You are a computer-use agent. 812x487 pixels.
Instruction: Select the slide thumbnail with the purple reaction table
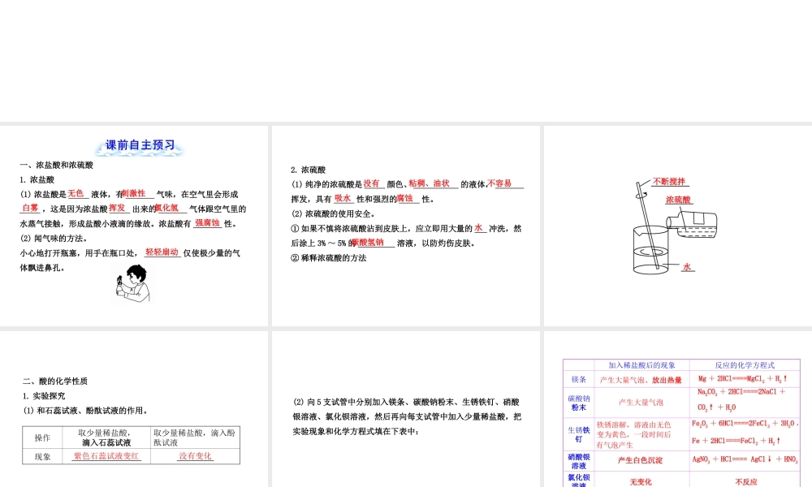click(678, 409)
